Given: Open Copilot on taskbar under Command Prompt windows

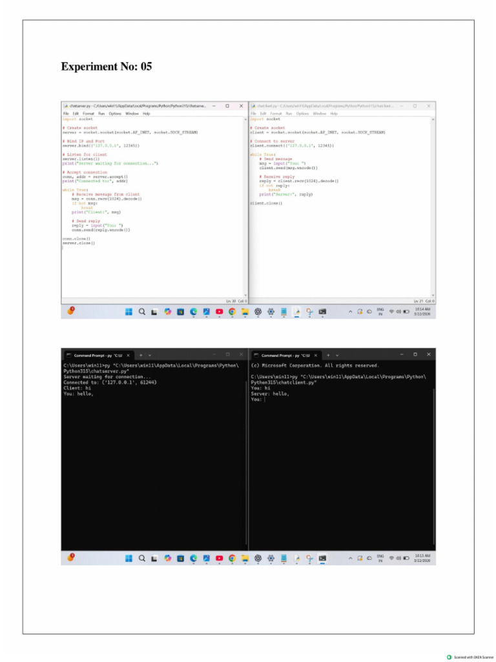Looking at the screenshot, I should tap(168, 558).
